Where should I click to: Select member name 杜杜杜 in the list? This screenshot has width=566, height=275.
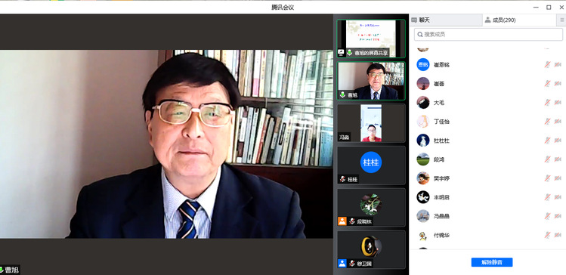pyautogui.click(x=441, y=141)
